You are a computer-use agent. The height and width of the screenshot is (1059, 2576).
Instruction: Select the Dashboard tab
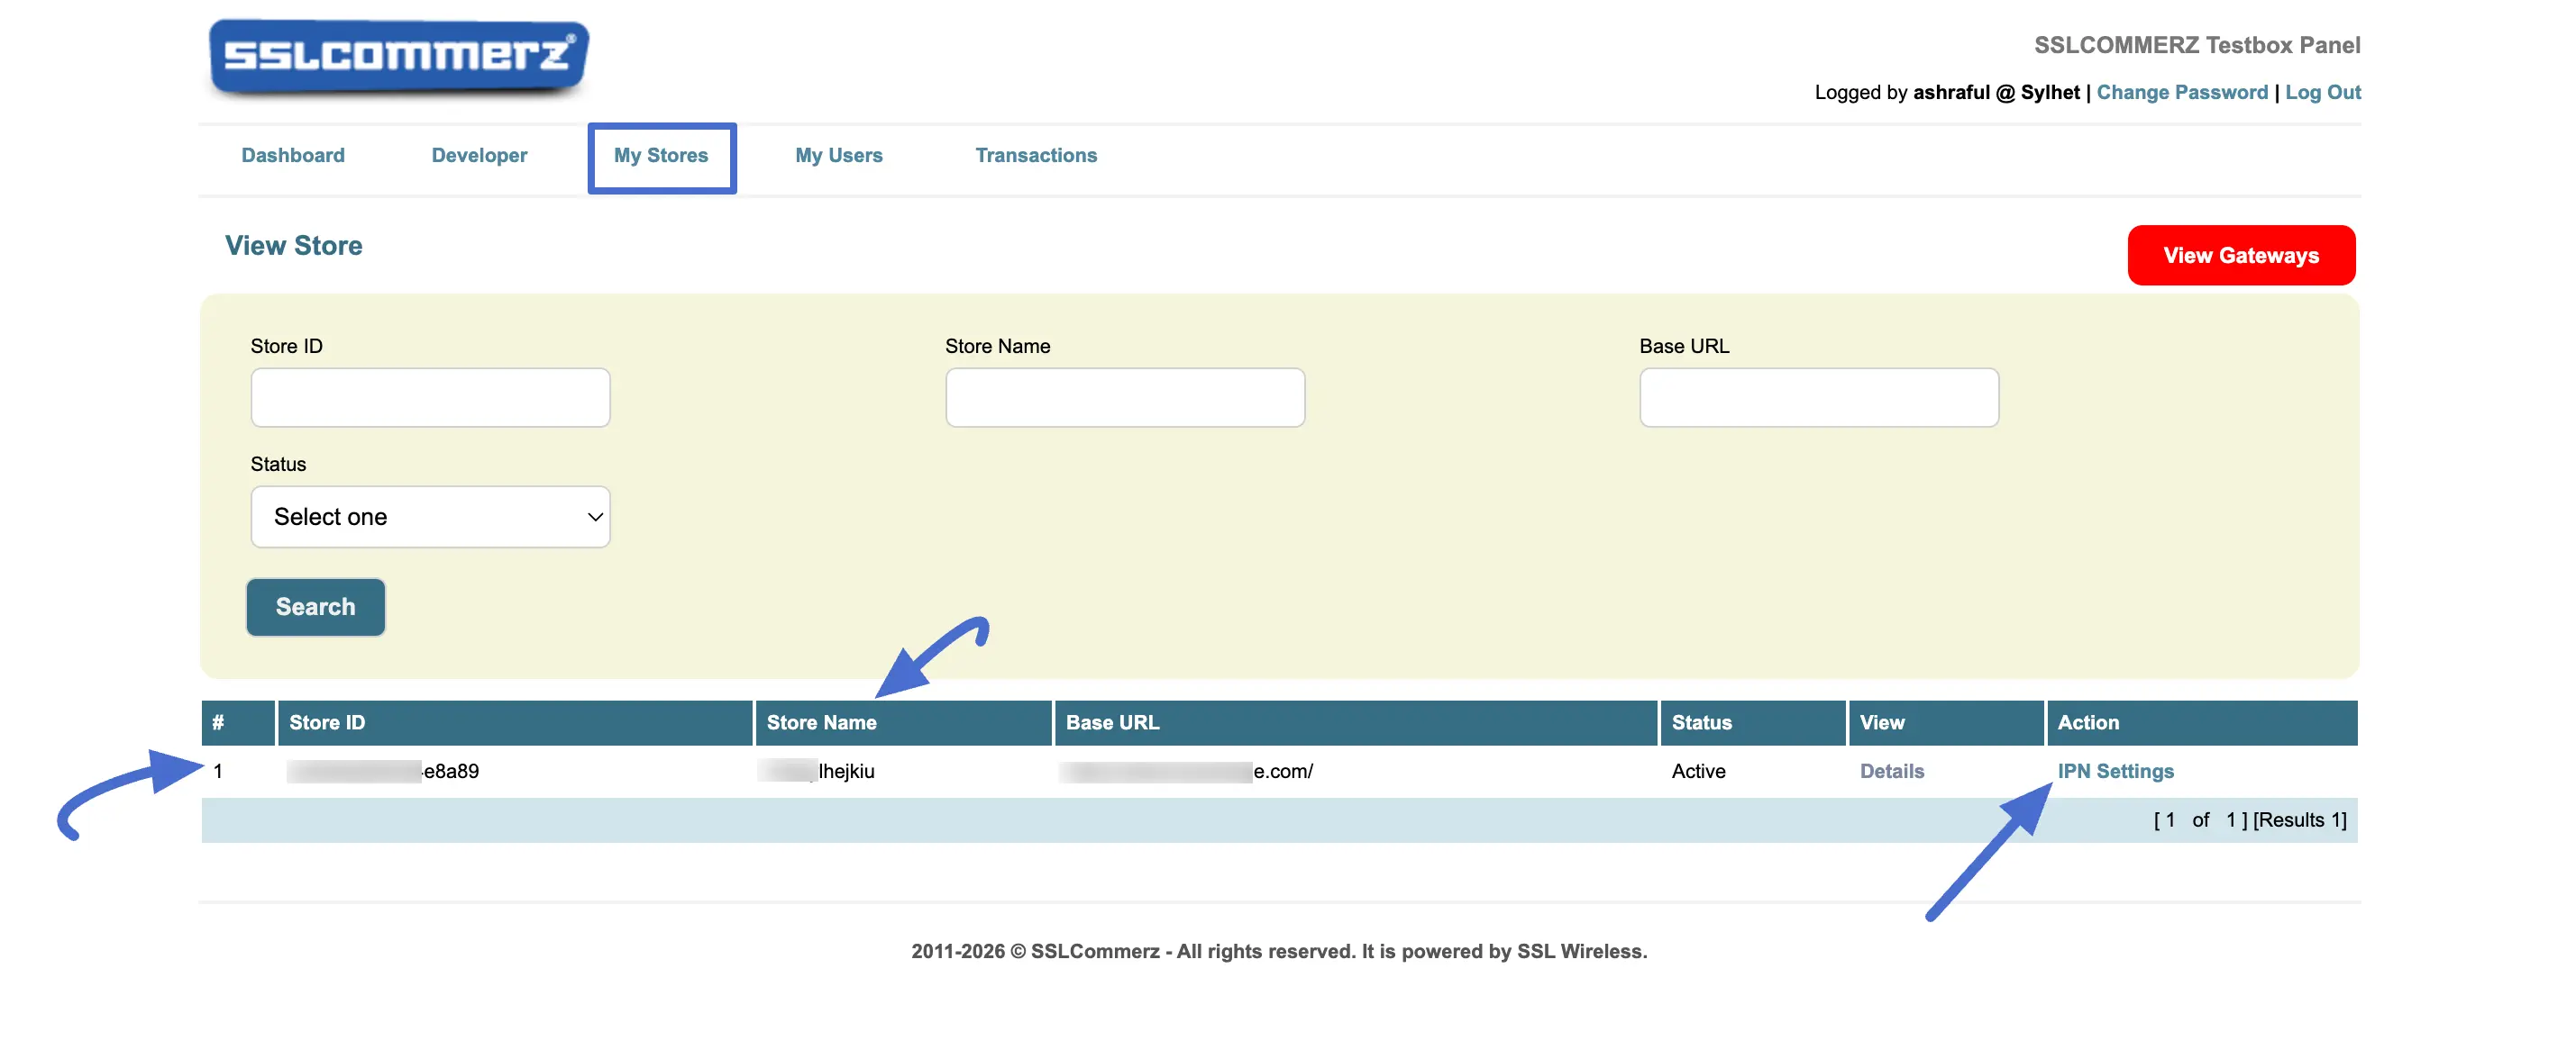[293, 156]
